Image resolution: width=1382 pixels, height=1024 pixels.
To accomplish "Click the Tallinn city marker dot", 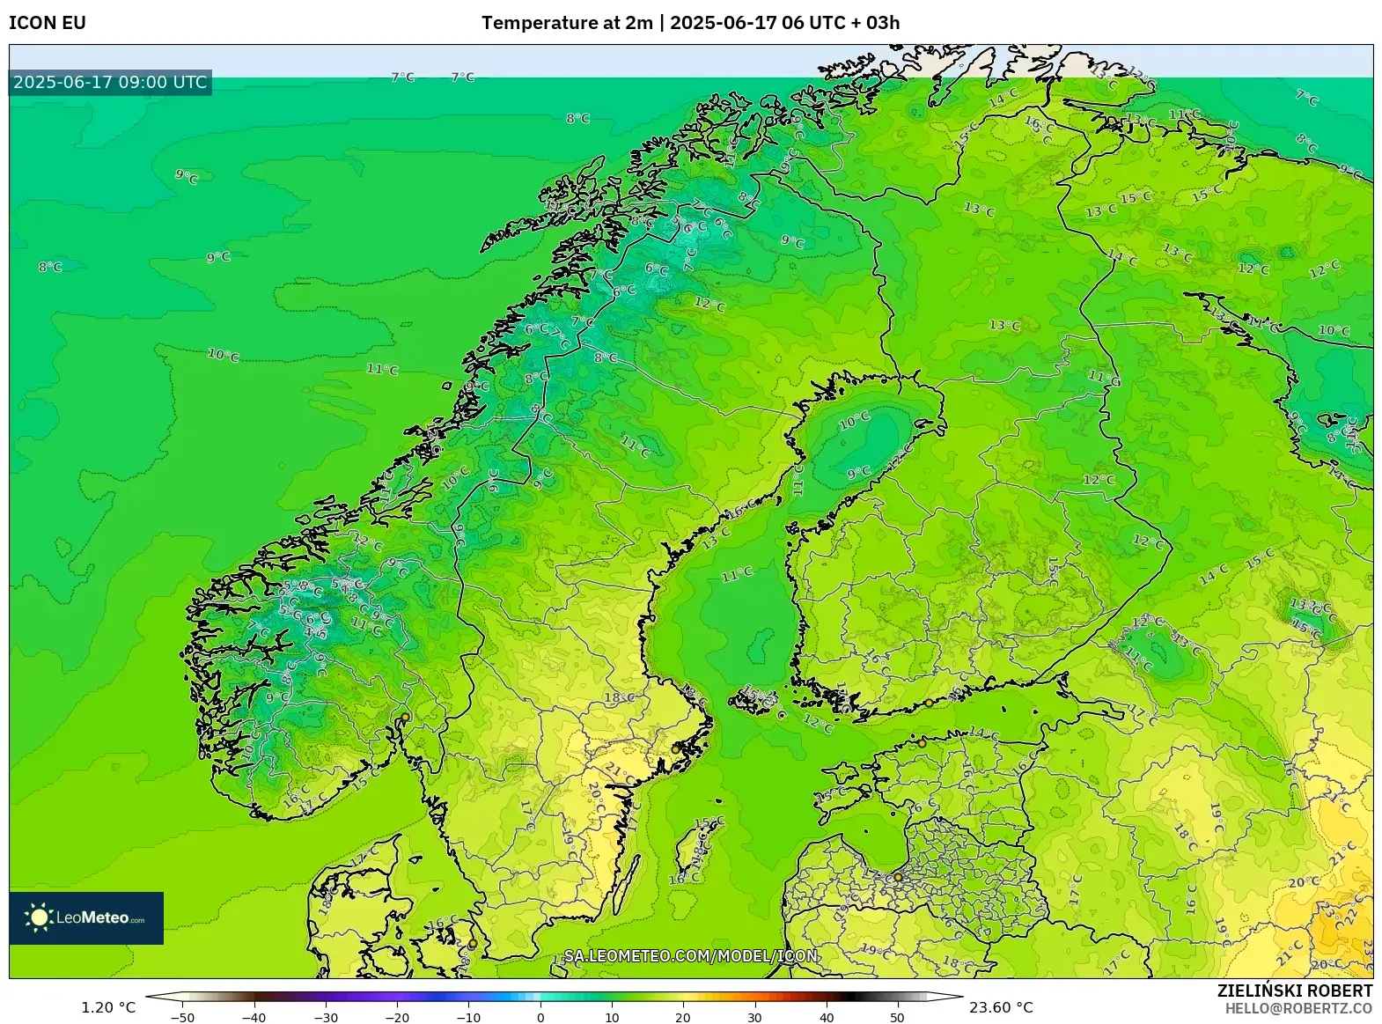I will tap(922, 743).
